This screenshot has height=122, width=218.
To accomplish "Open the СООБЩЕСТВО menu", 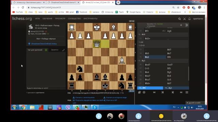I will pos(74,19).
